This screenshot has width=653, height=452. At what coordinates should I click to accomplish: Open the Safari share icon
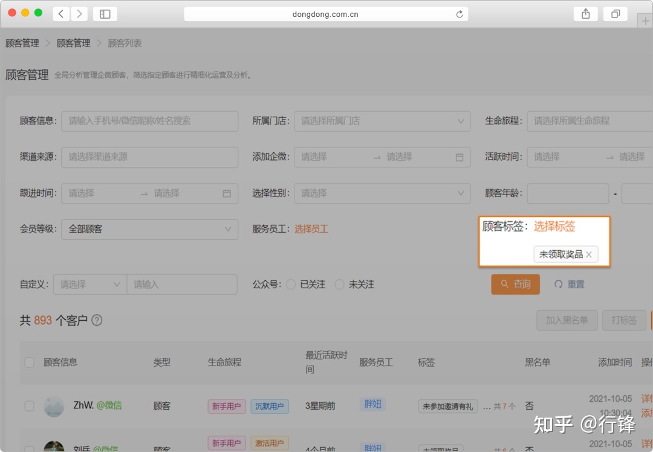click(x=585, y=14)
